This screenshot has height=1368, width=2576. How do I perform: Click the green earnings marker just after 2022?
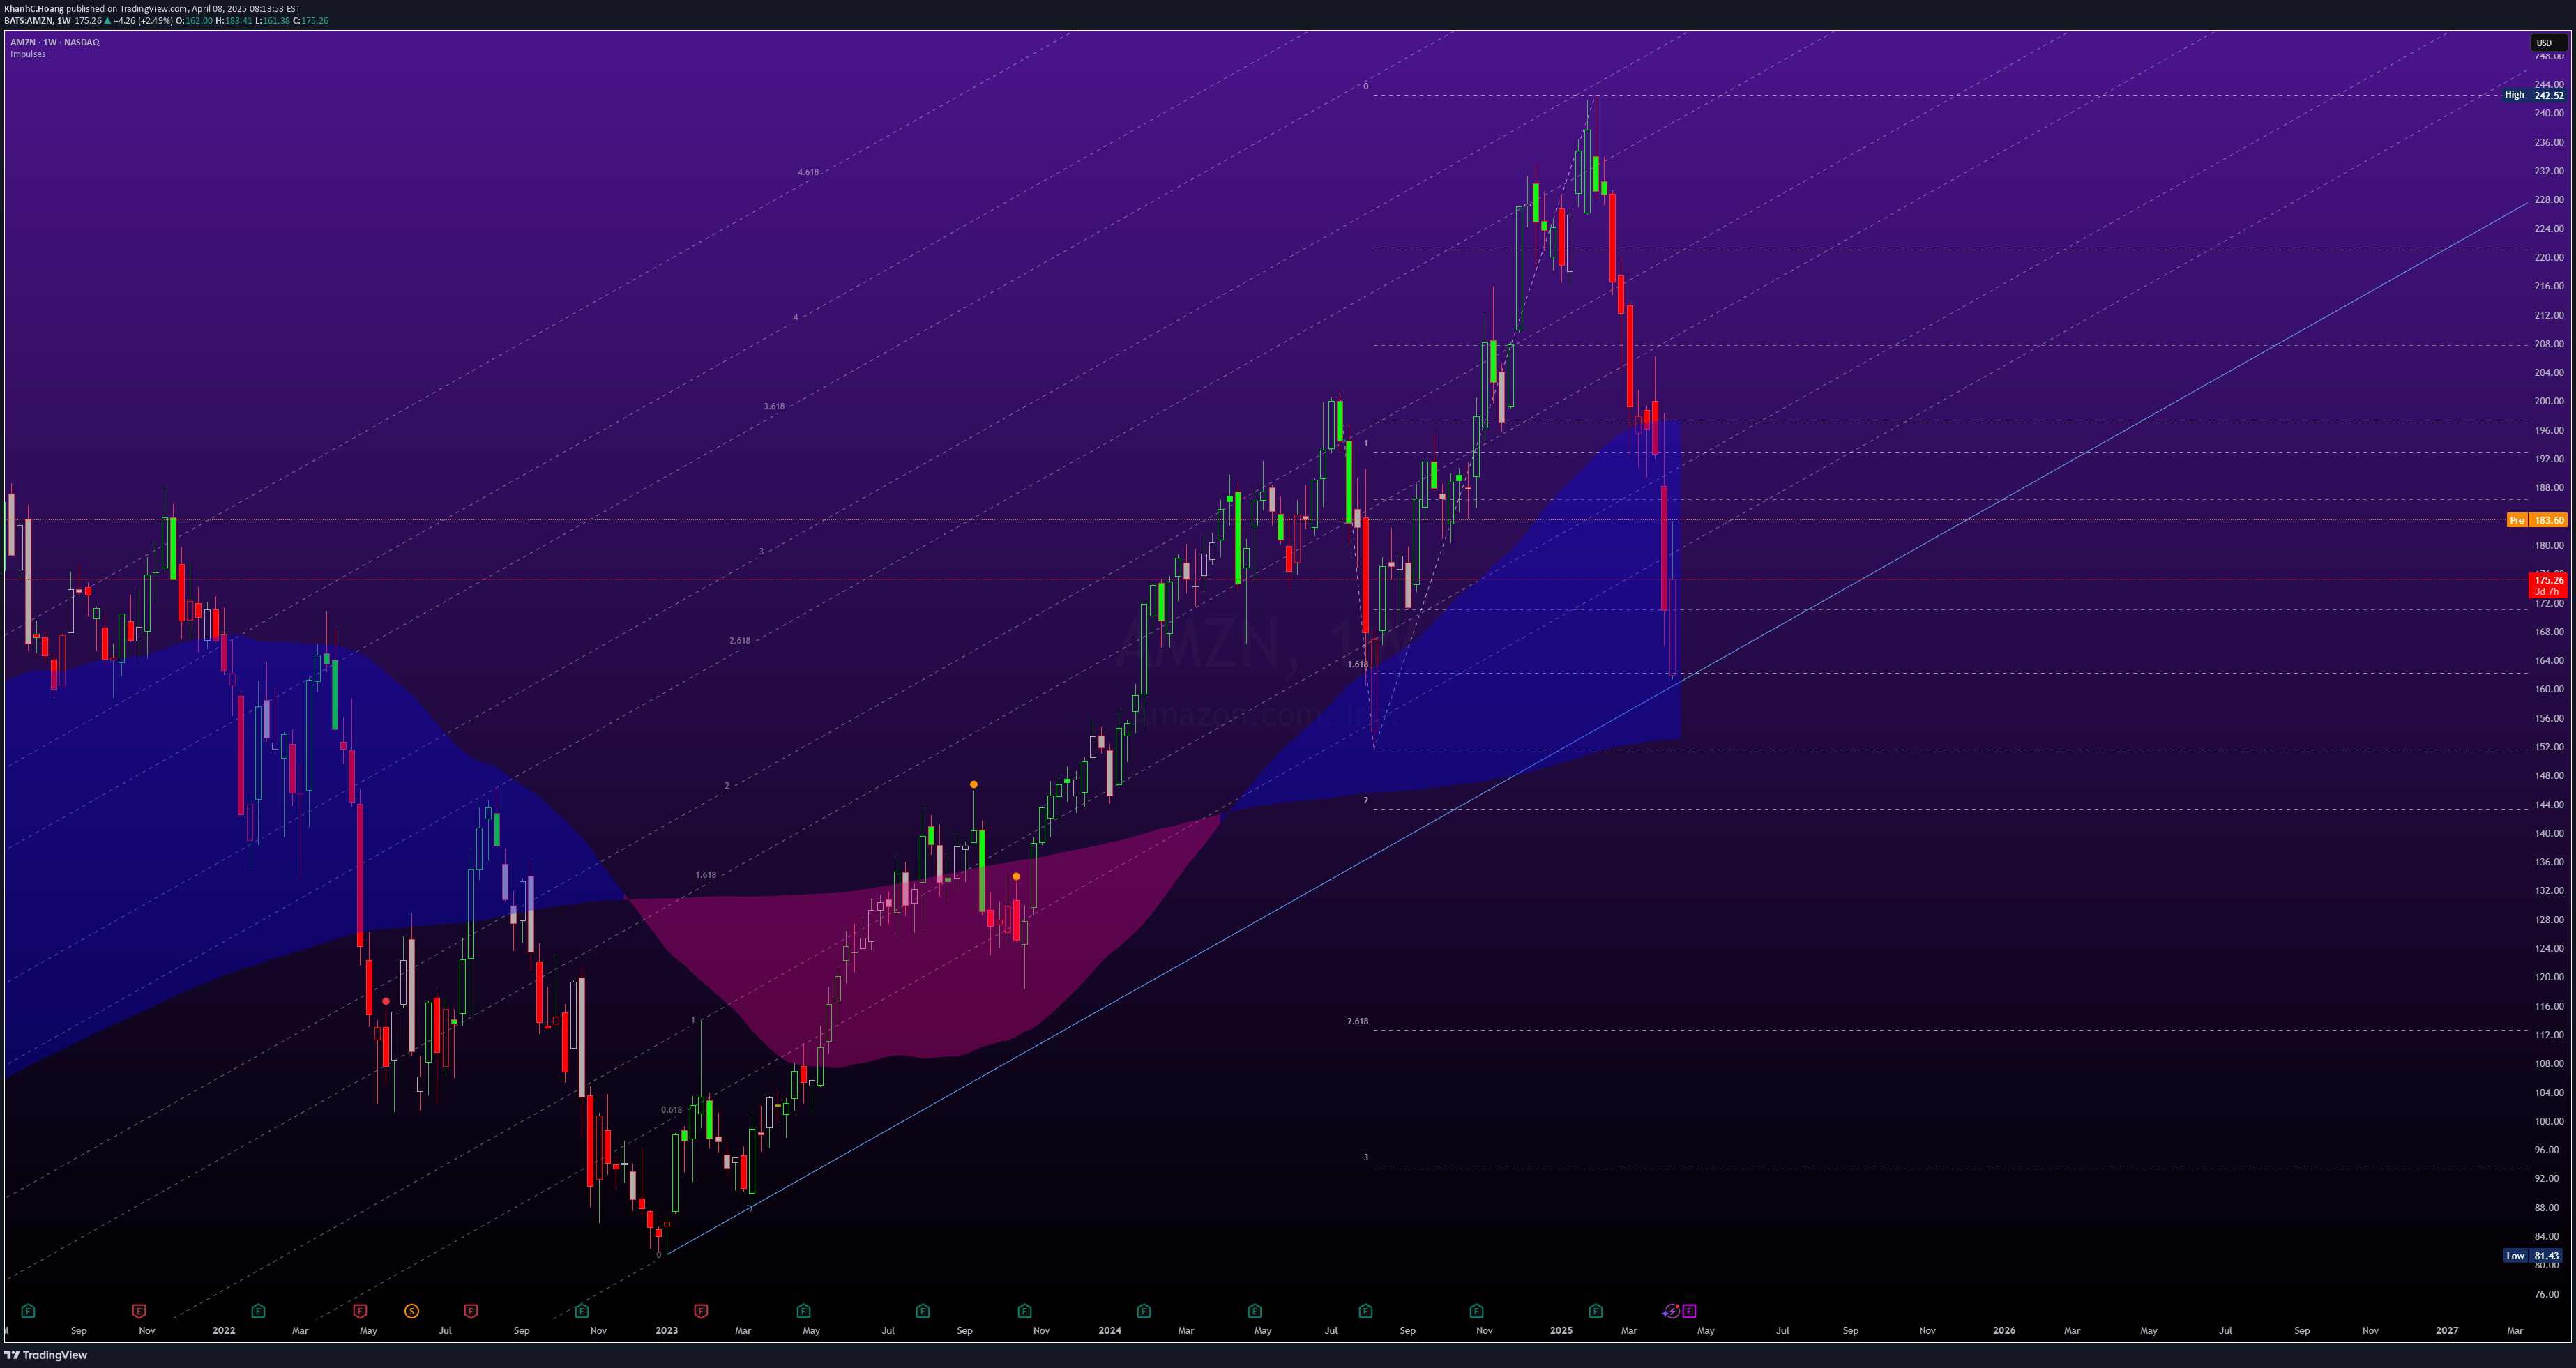pos(258,1310)
